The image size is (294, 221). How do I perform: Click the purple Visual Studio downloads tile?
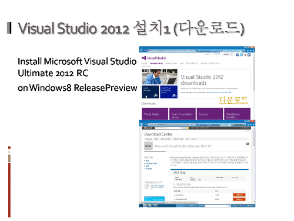click(155, 114)
